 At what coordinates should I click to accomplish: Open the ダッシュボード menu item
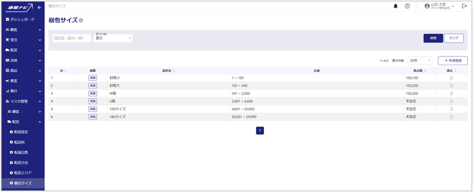[22, 19]
